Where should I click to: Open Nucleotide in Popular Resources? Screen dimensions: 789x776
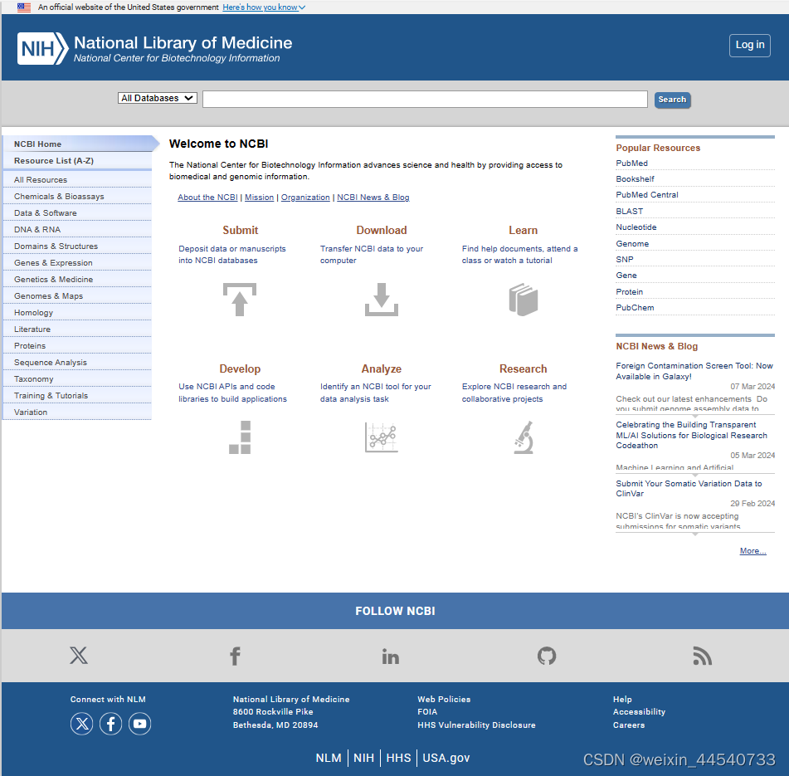tap(636, 227)
